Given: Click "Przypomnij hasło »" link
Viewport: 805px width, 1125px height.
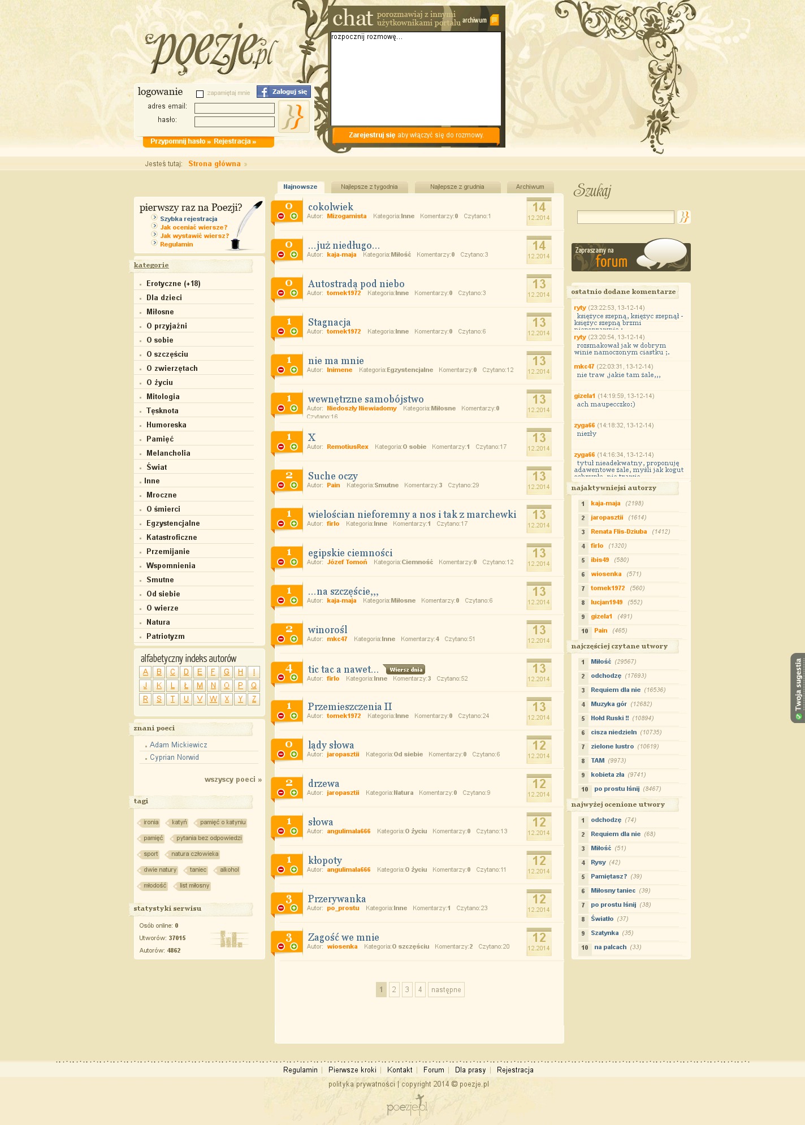Looking at the screenshot, I should 180,141.
